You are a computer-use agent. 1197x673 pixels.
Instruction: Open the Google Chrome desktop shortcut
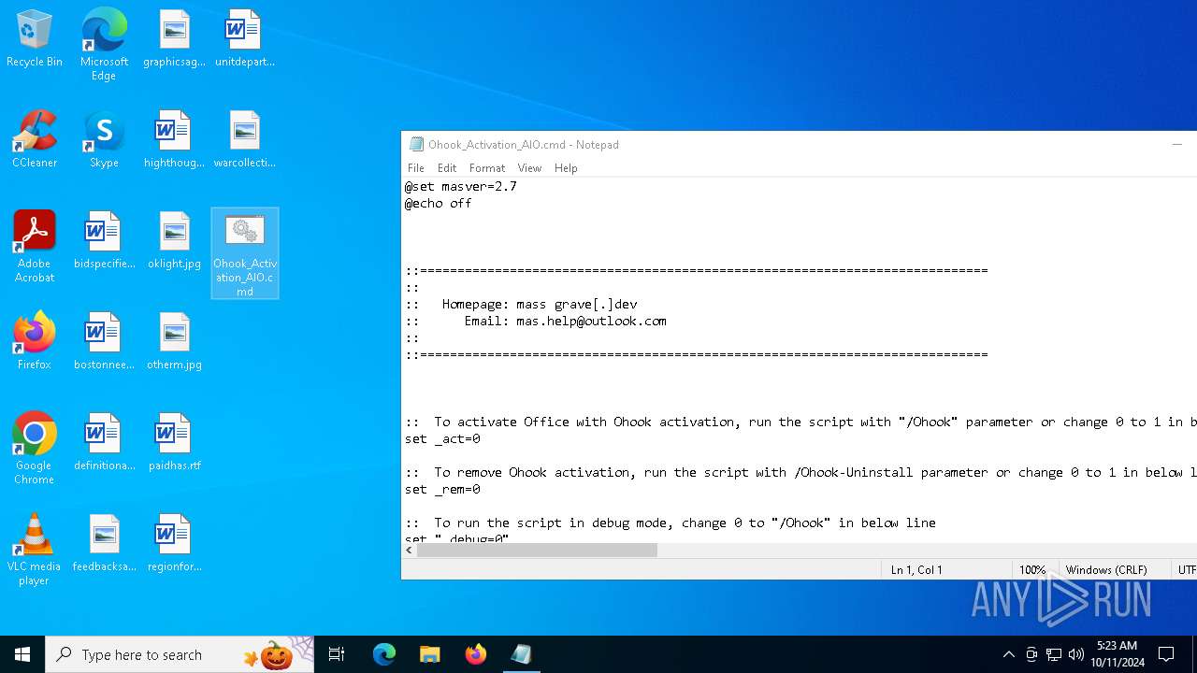pyautogui.click(x=35, y=449)
